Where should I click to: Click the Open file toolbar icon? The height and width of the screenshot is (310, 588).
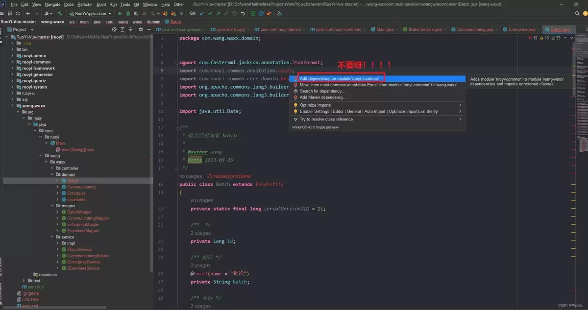pos(2,13)
